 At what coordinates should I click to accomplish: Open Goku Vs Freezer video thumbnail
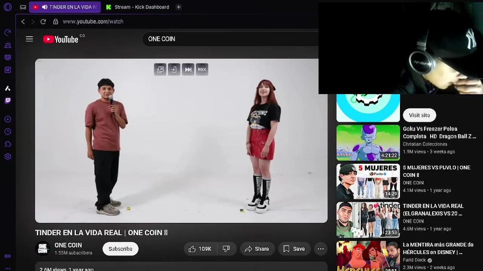[x=368, y=143]
